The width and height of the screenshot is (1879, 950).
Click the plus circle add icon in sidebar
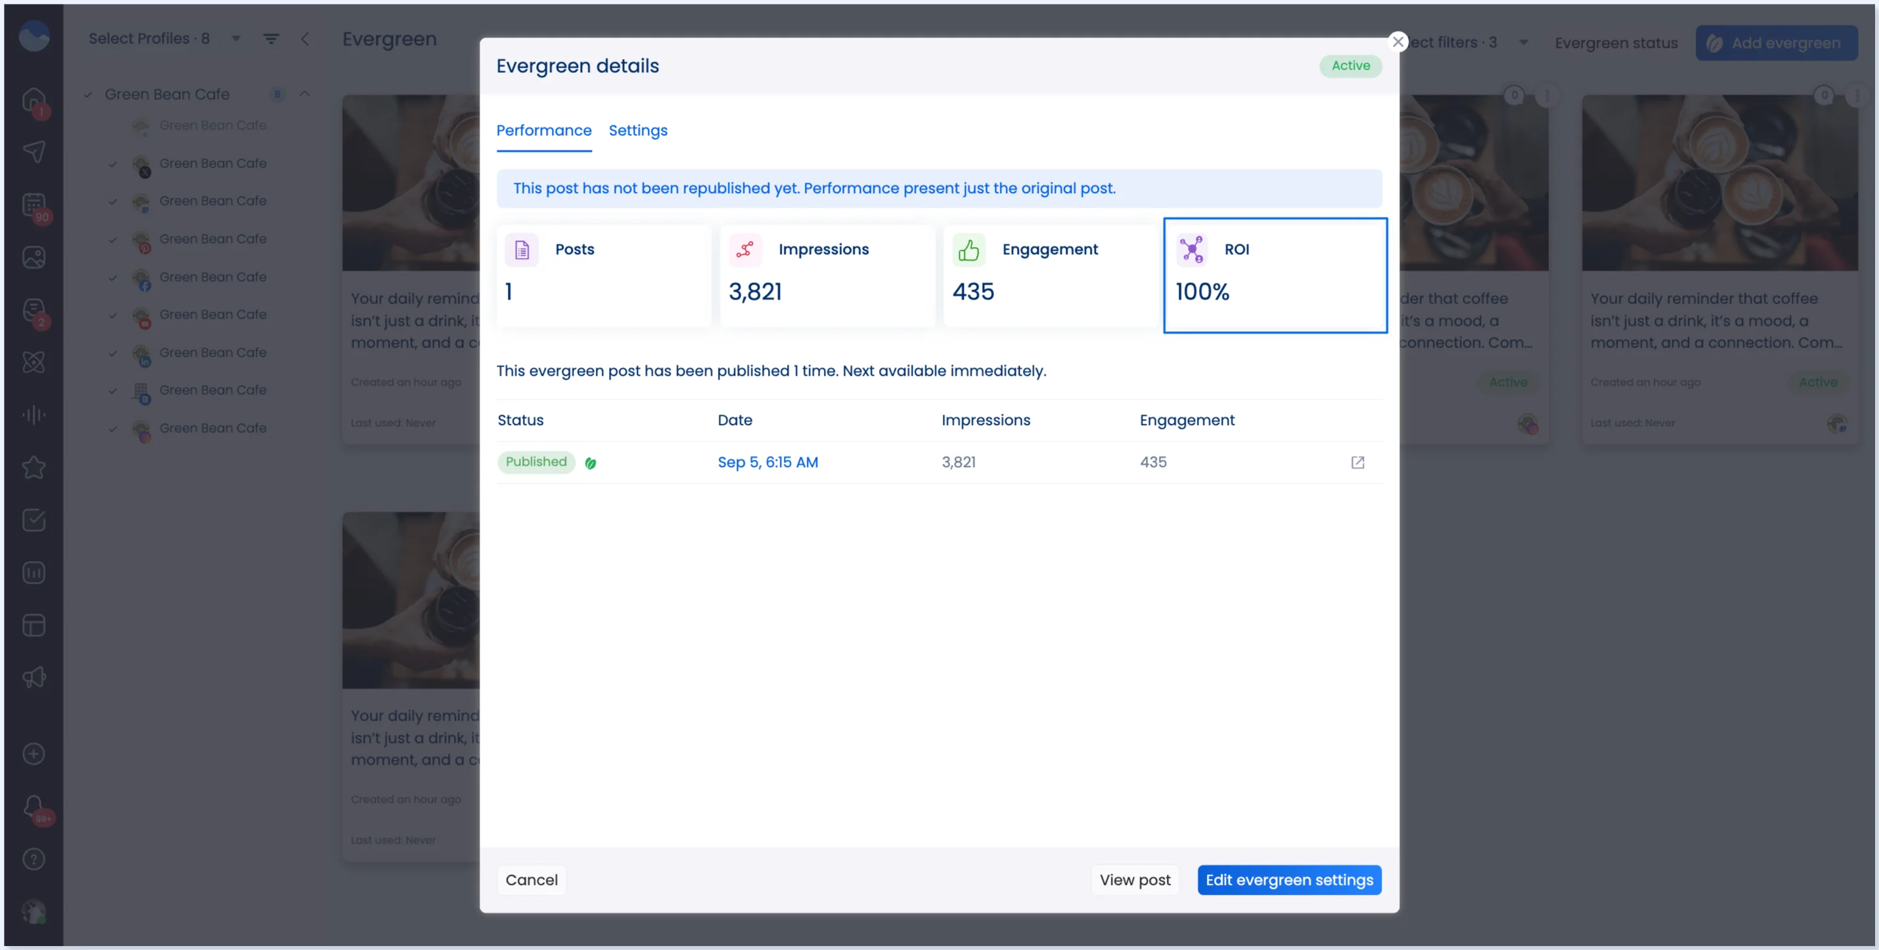34,754
